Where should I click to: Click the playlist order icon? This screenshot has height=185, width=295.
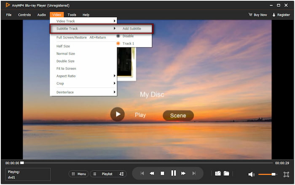tap(121, 174)
